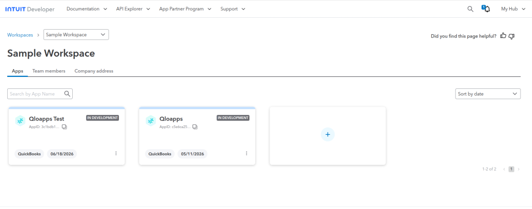Click the thumbs up feedback icon
The height and width of the screenshot is (209, 532).
click(x=503, y=36)
